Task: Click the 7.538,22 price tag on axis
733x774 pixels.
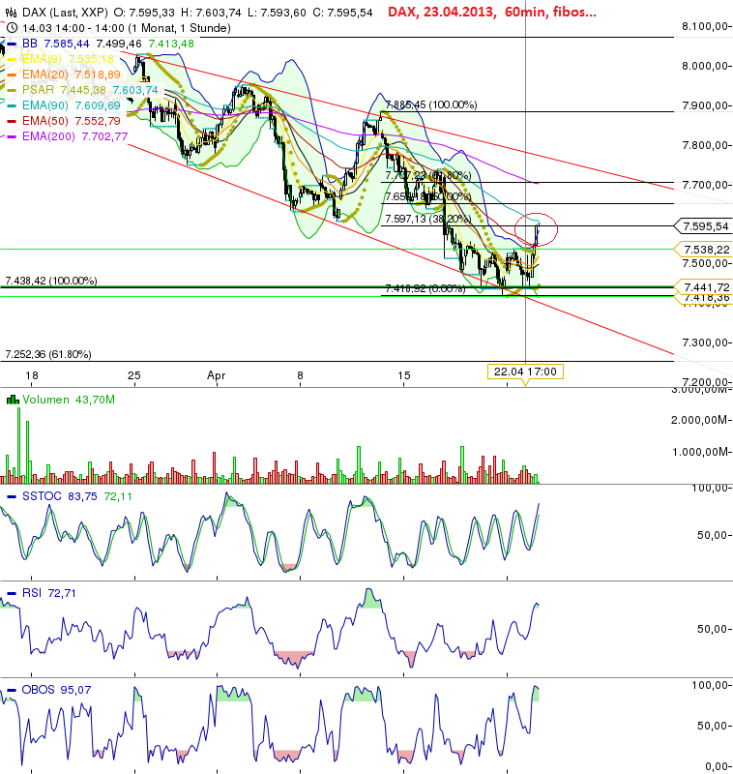Action: [706, 250]
